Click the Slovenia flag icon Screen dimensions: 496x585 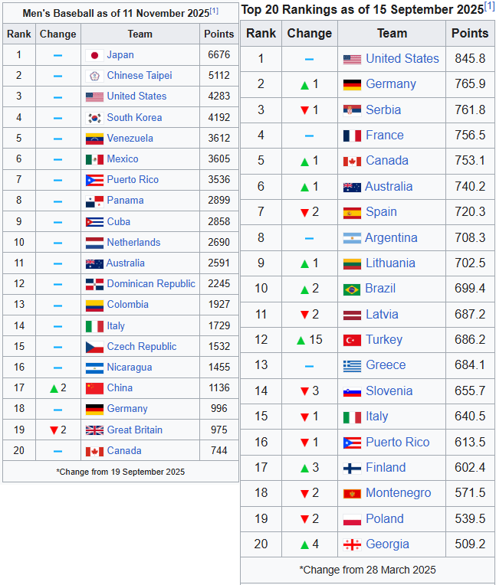click(x=352, y=392)
